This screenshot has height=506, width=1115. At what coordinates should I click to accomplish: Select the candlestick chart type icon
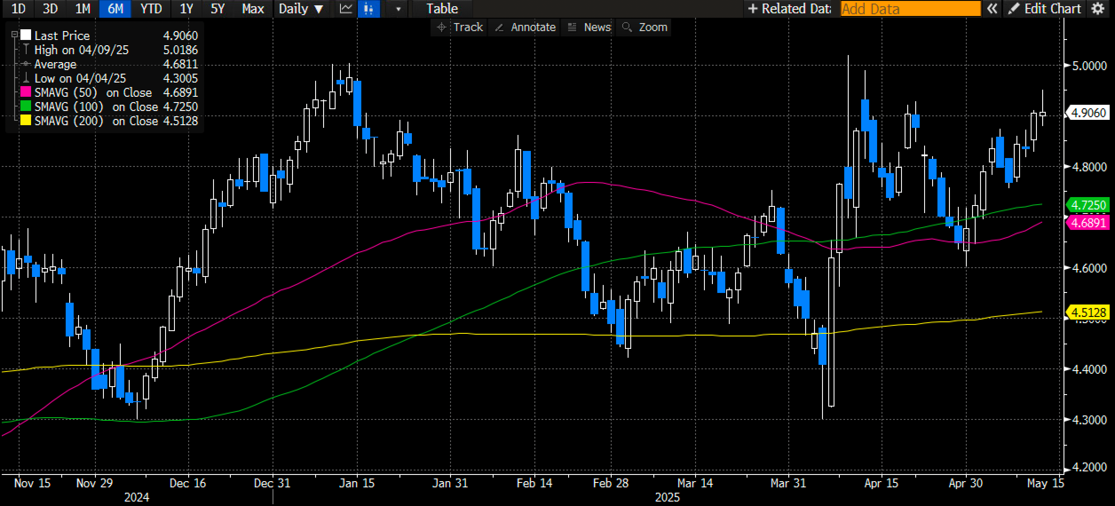coord(368,9)
